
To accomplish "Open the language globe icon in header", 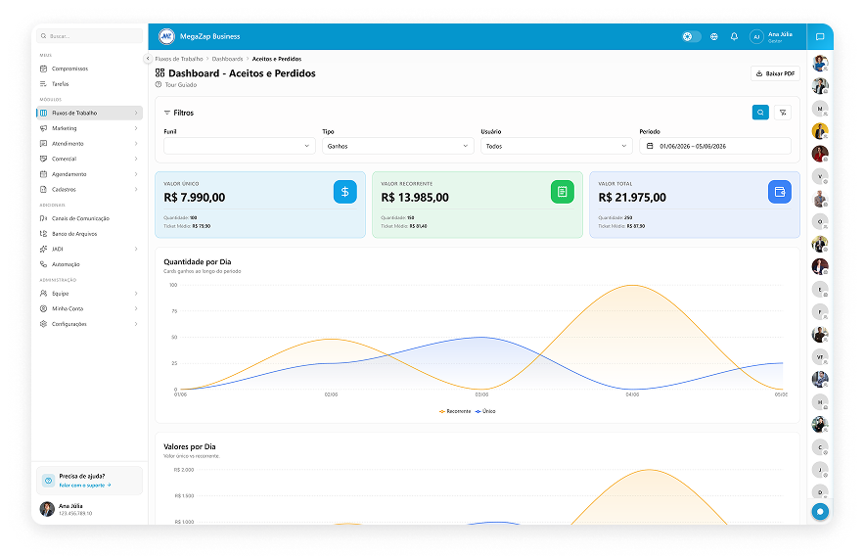I will pyautogui.click(x=714, y=36).
